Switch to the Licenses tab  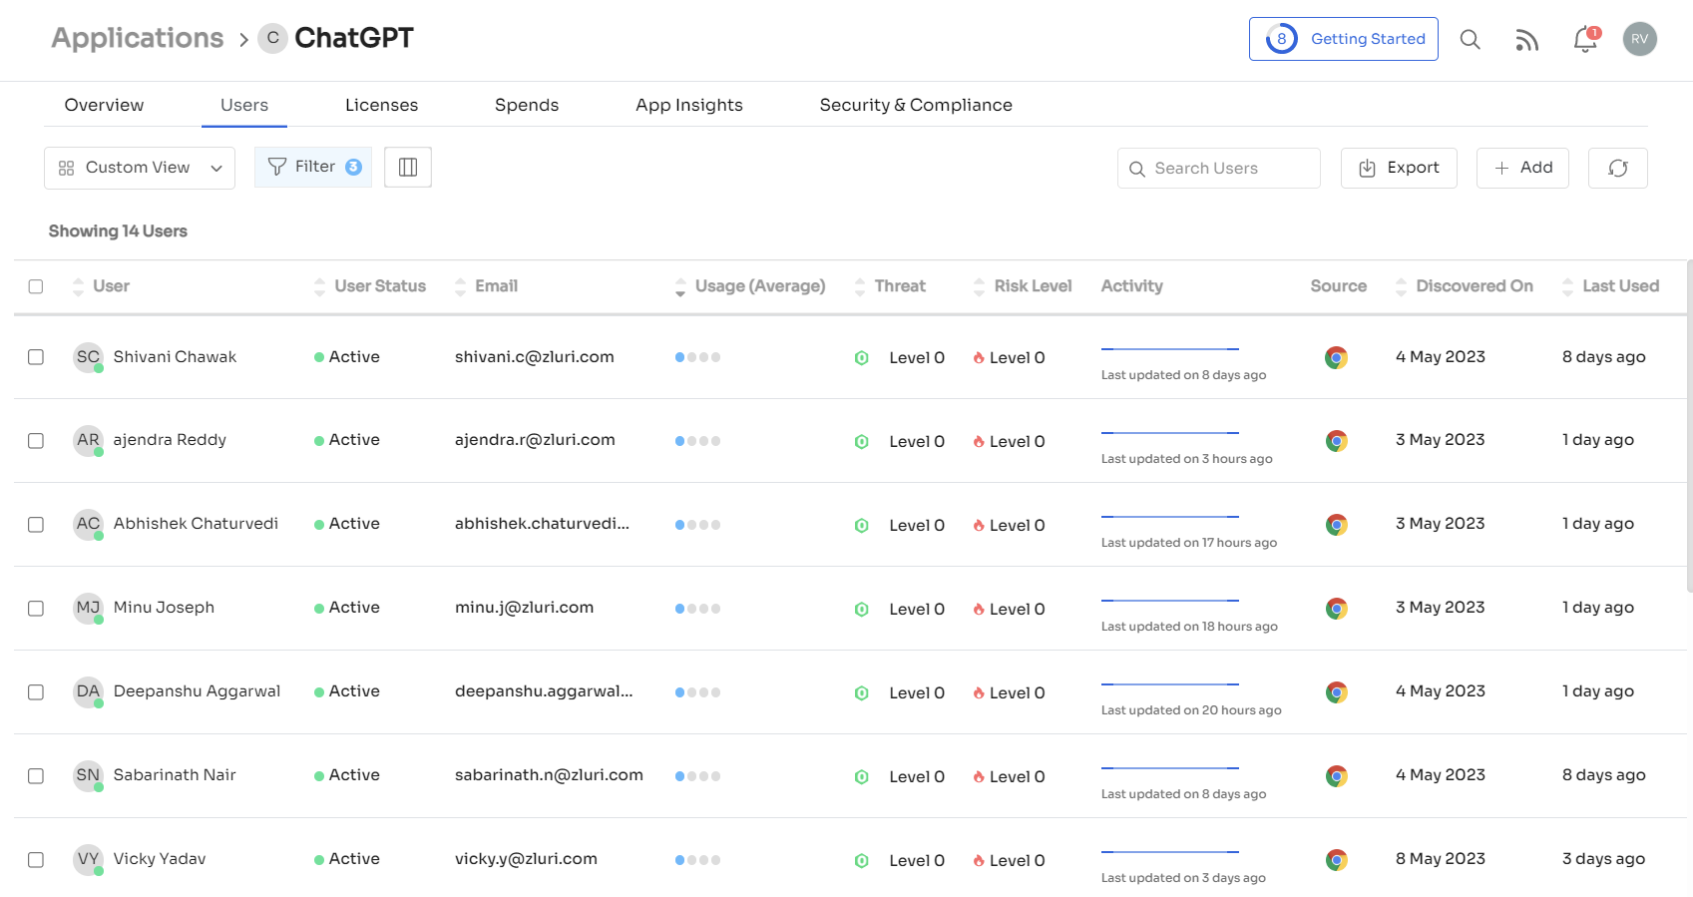[381, 105]
